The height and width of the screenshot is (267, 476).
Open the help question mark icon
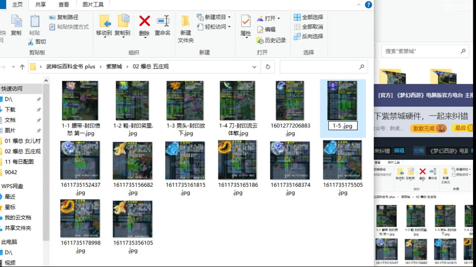[x=368, y=5]
